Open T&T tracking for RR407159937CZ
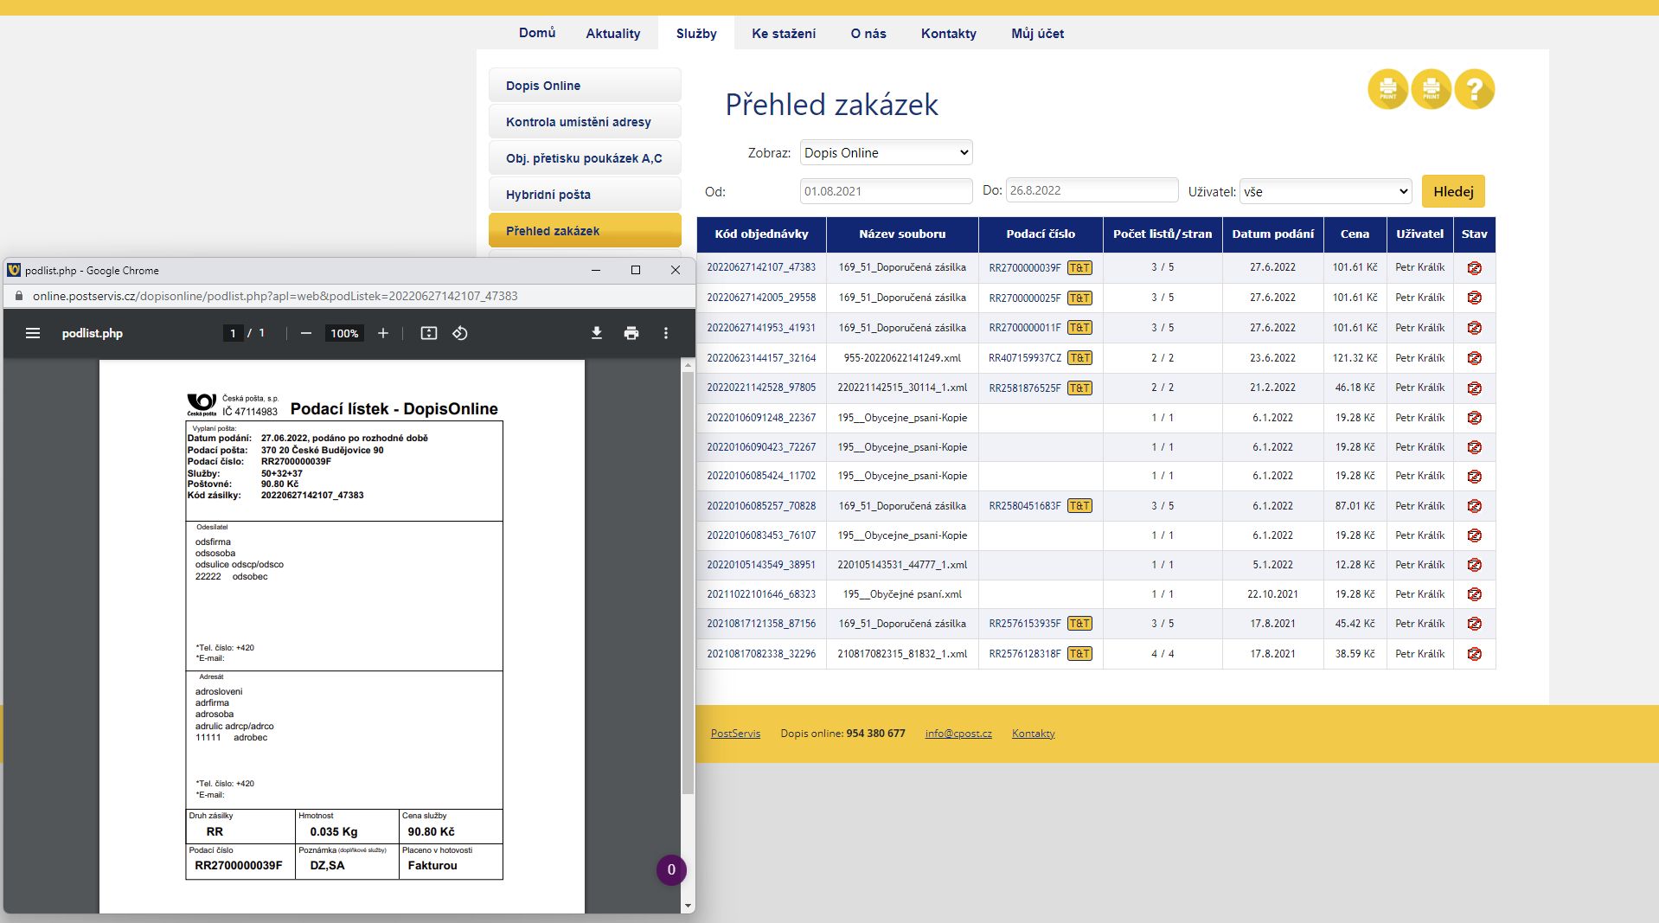Viewport: 1659px width, 923px height. [1079, 358]
